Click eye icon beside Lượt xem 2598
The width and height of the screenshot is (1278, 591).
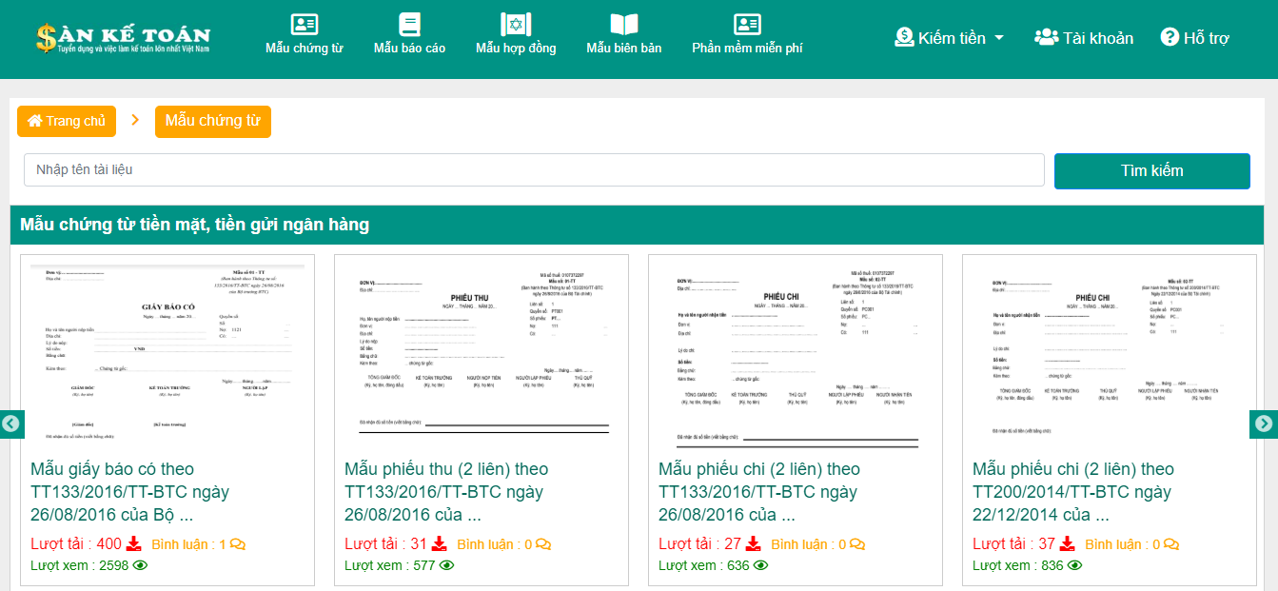pos(140,565)
